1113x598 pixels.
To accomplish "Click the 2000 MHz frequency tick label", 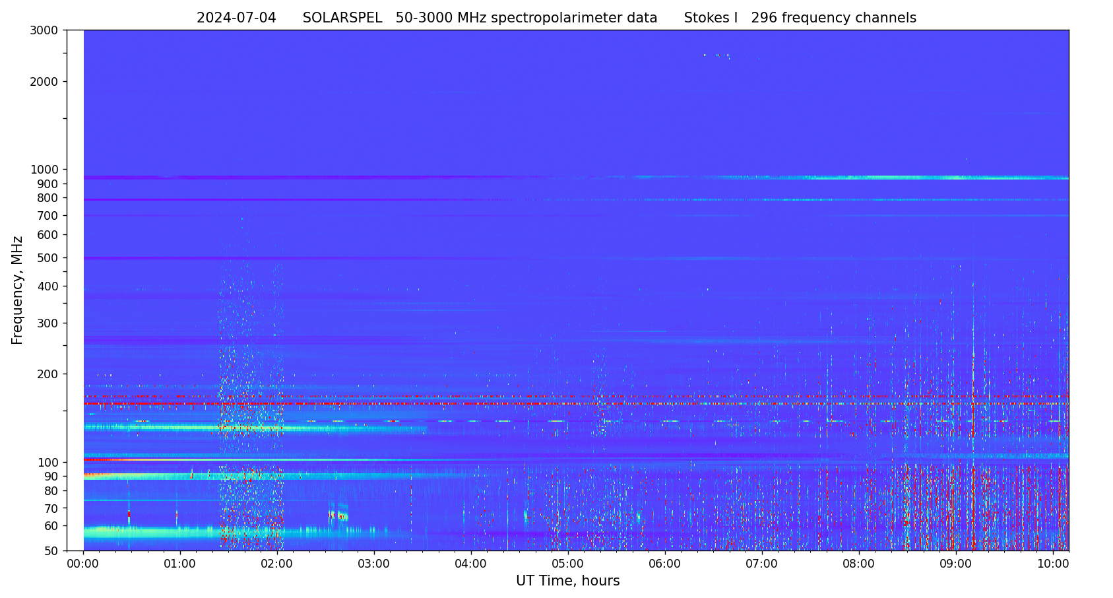I will pyautogui.click(x=44, y=82).
